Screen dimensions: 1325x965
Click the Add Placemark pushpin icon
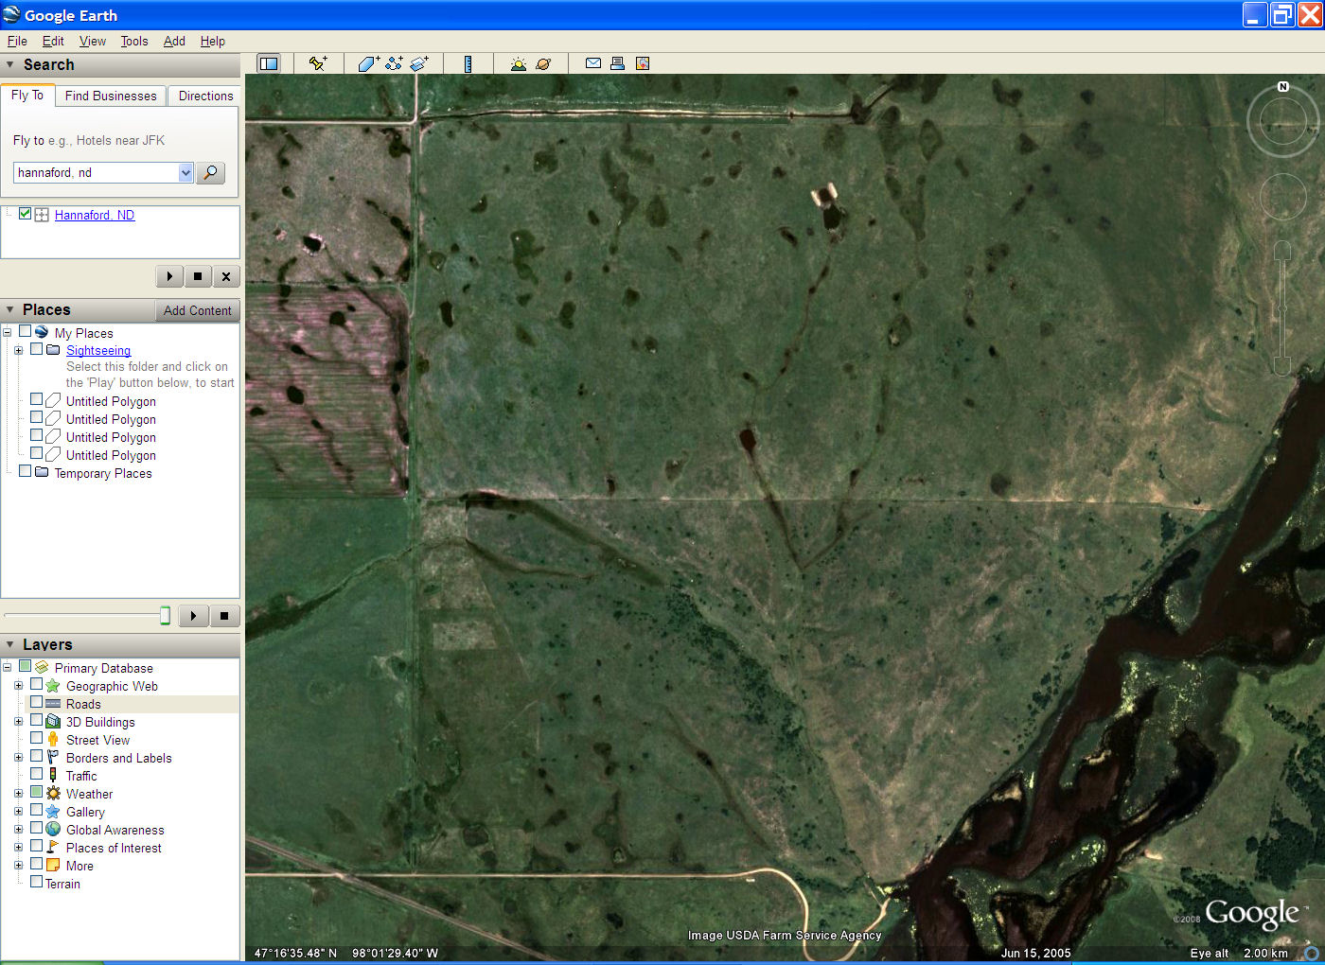pyautogui.click(x=318, y=63)
